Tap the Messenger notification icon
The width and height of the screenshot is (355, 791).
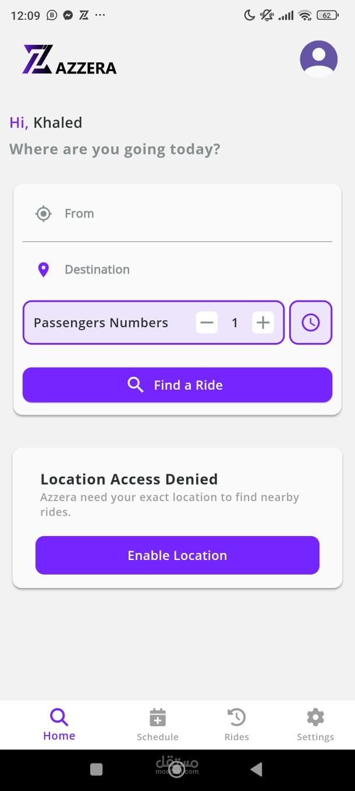click(x=68, y=16)
